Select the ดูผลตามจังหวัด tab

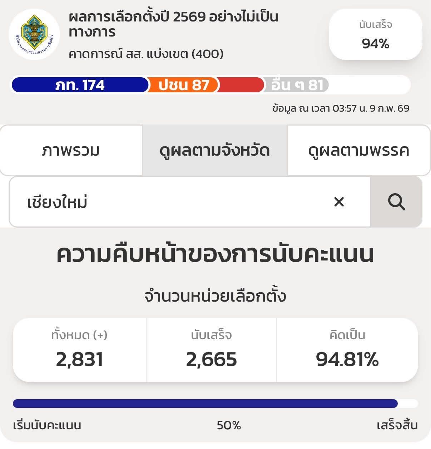pyautogui.click(x=215, y=150)
